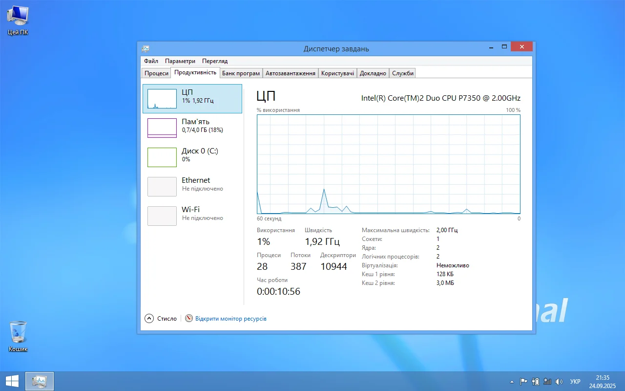Click the Ethernet adapter icon in sidebar
625x391 pixels.
click(x=162, y=187)
